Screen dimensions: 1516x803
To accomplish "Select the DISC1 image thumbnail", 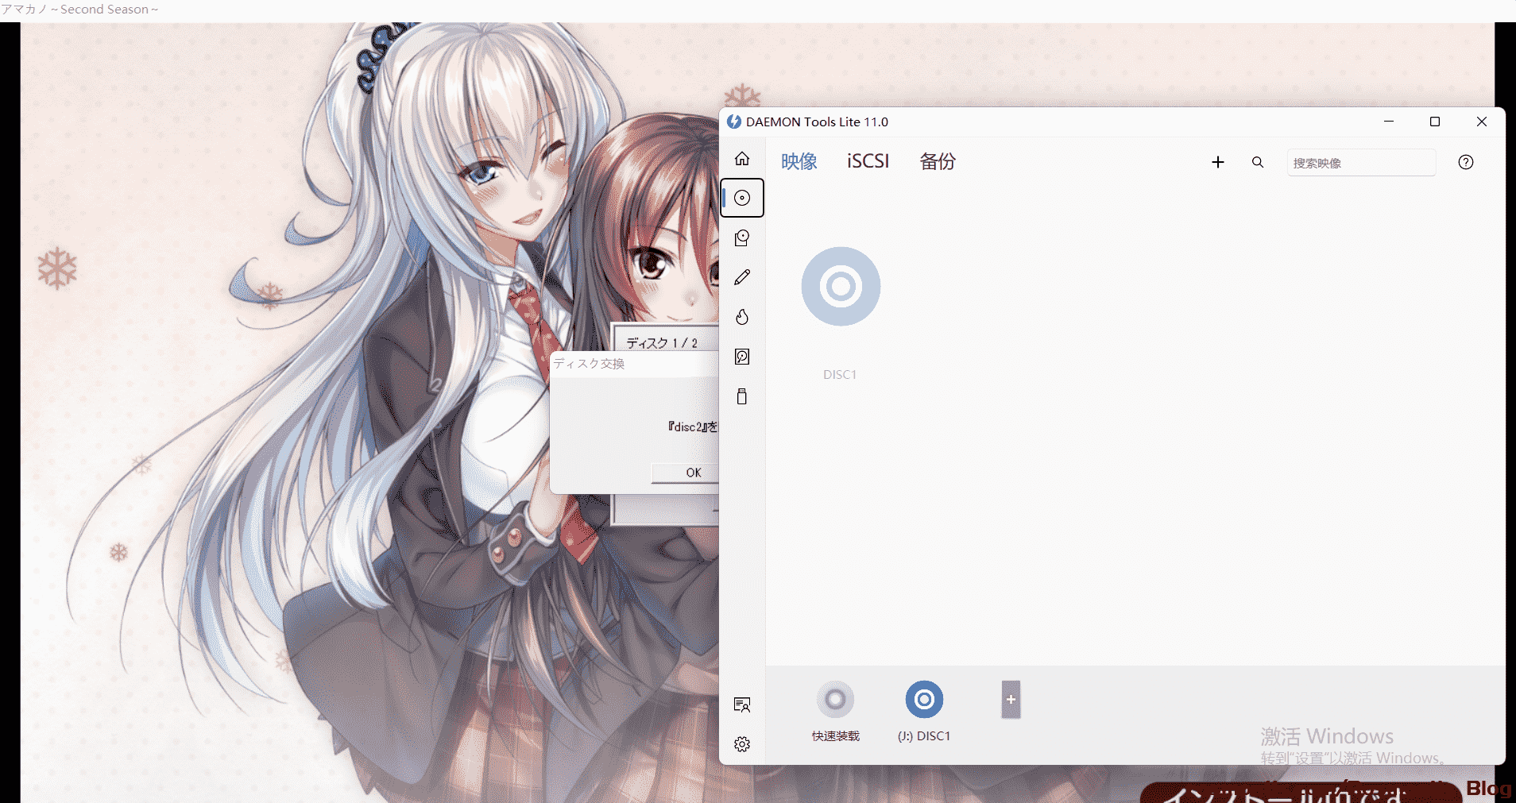I will [x=841, y=287].
